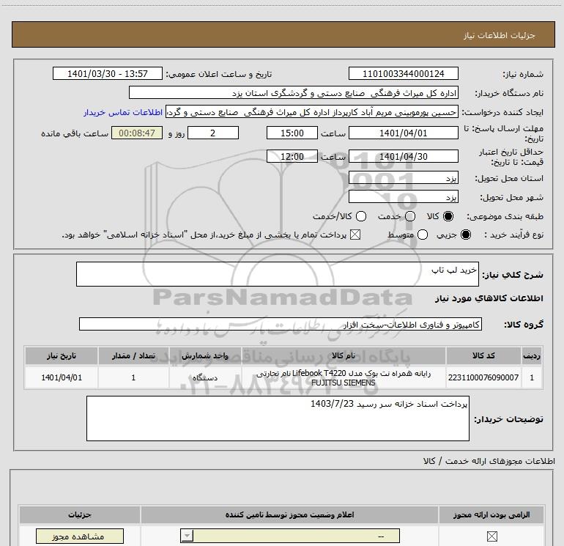The image size is (564, 546).
Task: Click the نام کالا column header
Action: tap(344, 355)
